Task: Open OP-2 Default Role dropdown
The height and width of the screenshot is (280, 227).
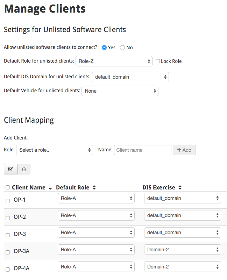Action: [96, 215]
